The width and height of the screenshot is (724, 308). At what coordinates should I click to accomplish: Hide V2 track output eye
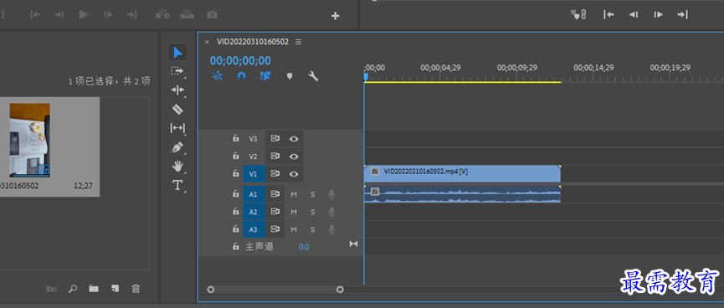294,156
